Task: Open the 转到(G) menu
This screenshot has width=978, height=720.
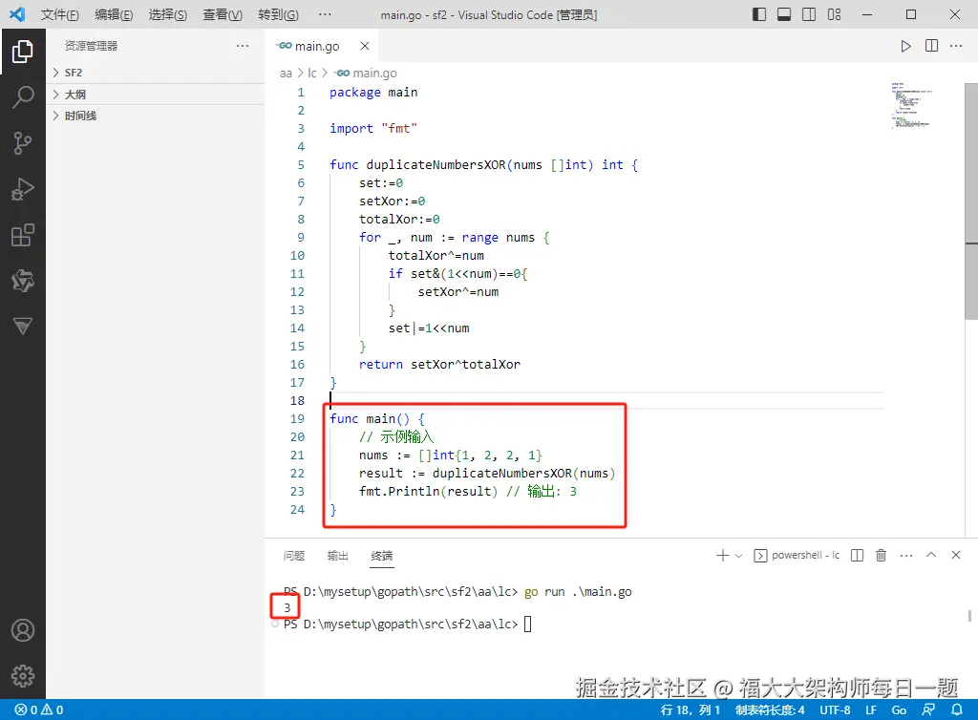Action: [278, 15]
